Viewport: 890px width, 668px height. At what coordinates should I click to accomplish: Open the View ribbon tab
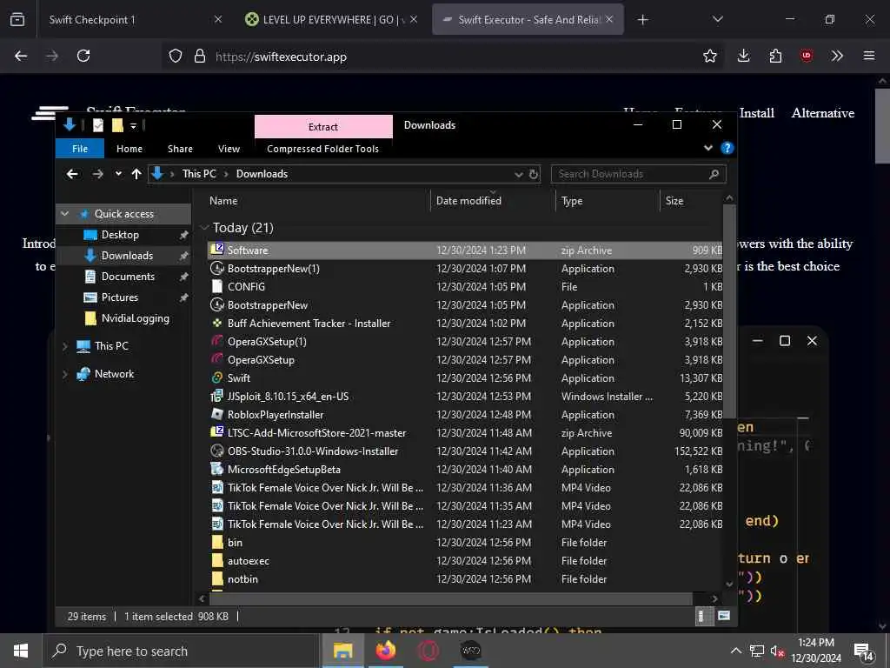tap(229, 148)
